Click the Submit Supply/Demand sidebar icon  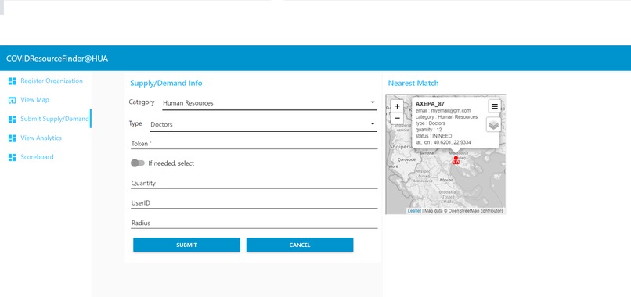pos(12,119)
